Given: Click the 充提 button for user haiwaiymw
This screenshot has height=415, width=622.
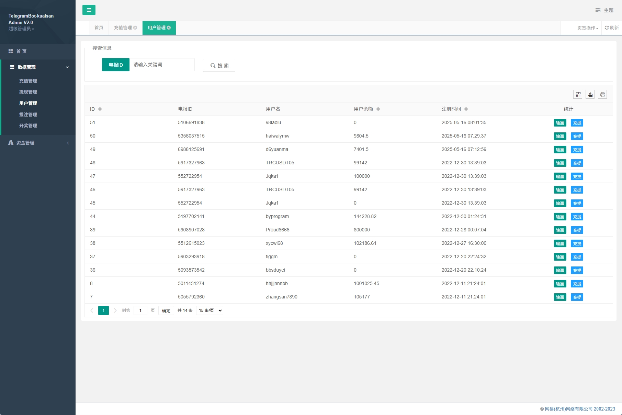Looking at the screenshot, I should coord(577,136).
